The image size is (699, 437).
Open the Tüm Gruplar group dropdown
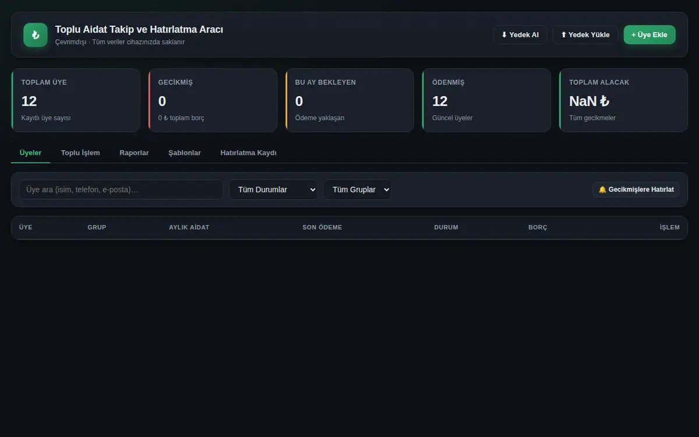pos(357,189)
